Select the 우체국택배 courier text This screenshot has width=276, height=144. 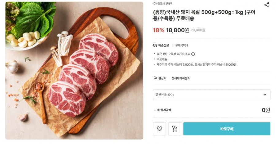182,45
